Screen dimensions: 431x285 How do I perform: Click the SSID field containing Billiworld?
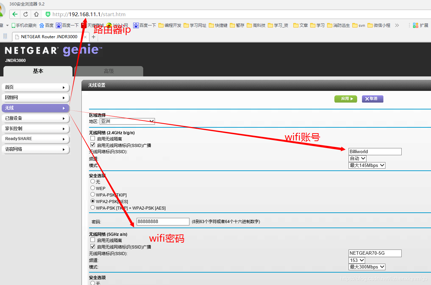[x=375, y=151]
